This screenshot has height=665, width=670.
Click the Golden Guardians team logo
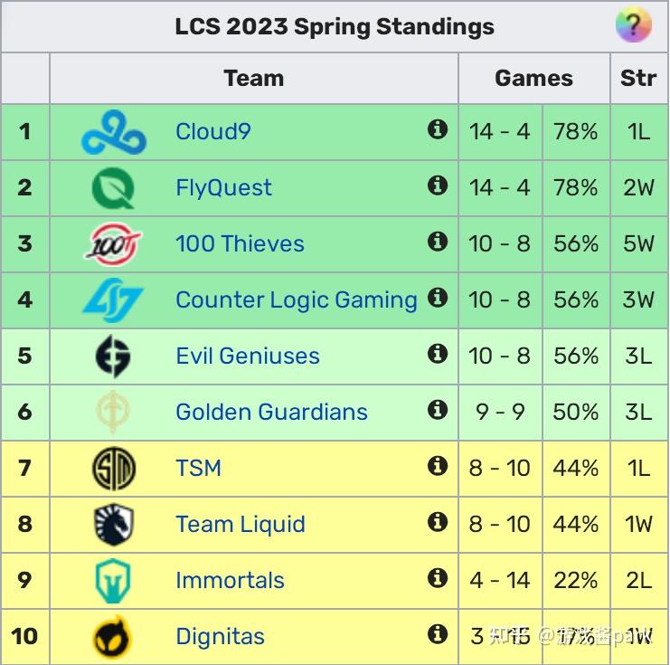click(x=114, y=412)
